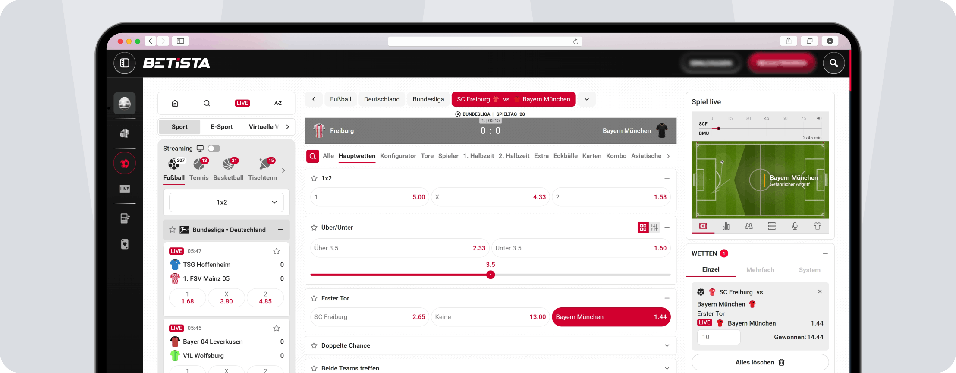Remove the SC Freiburg bet from slip
Screen dimensions: 956x373
(820, 292)
